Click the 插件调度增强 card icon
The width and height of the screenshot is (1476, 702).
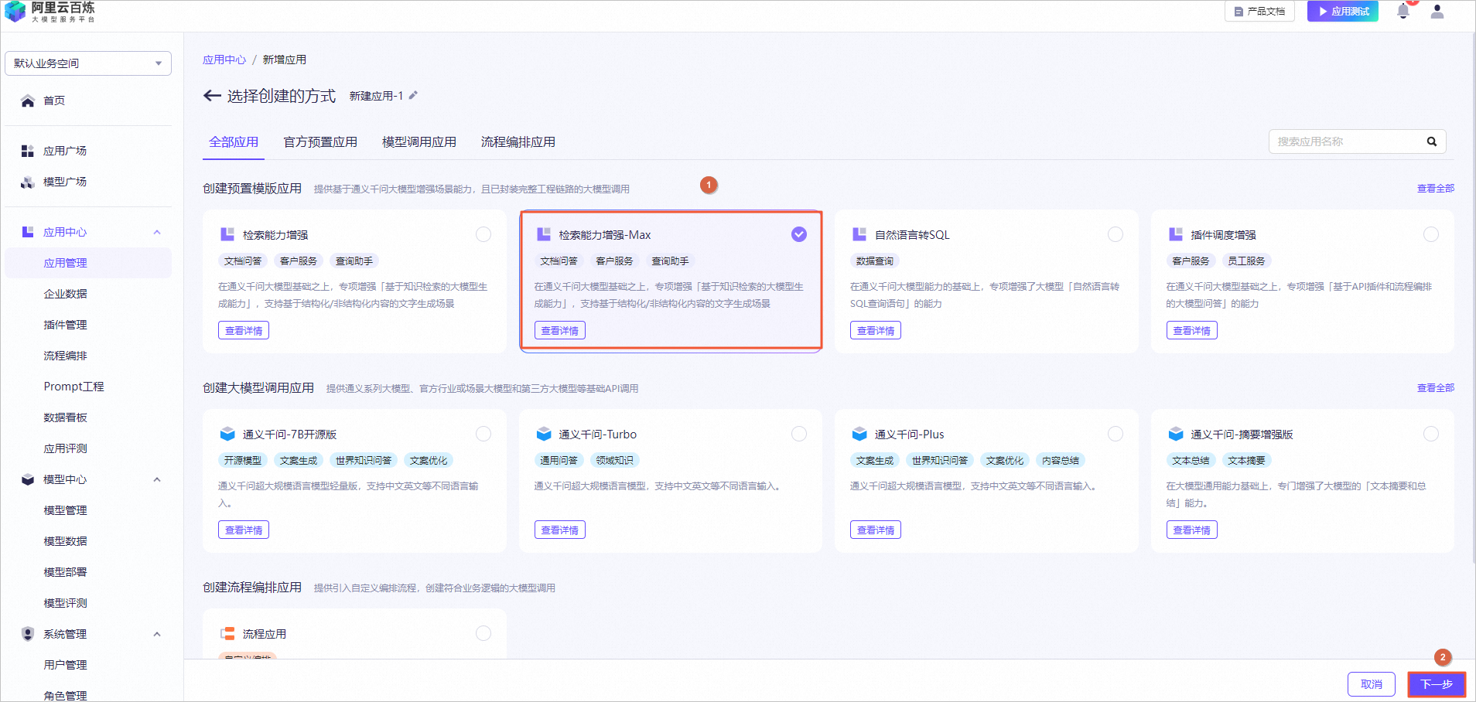[1176, 234]
